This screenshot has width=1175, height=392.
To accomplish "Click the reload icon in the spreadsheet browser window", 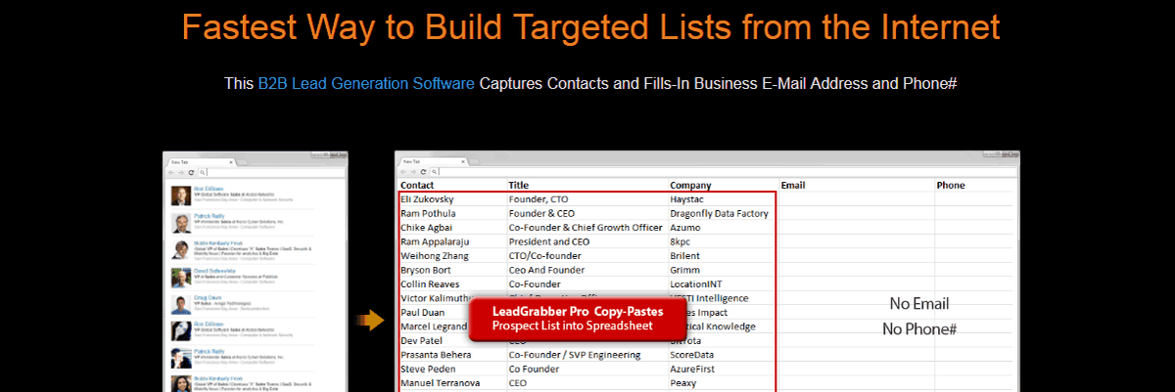I will (x=423, y=172).
